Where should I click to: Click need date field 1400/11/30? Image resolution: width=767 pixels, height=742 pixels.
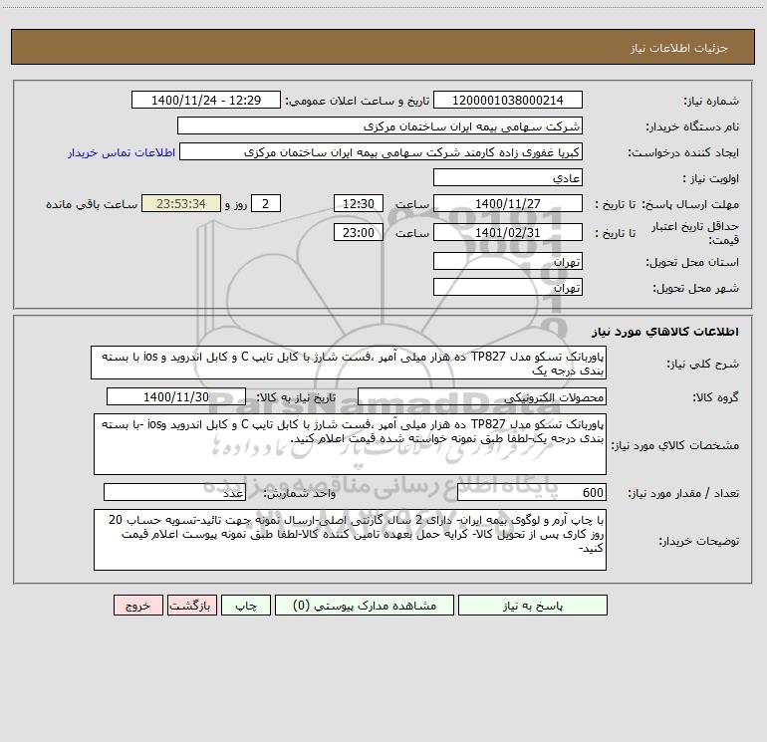click(x=176, y=396)
